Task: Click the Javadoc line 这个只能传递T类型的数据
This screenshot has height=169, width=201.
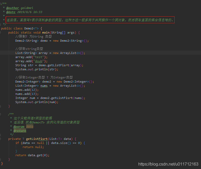Action: coord(33,118)
